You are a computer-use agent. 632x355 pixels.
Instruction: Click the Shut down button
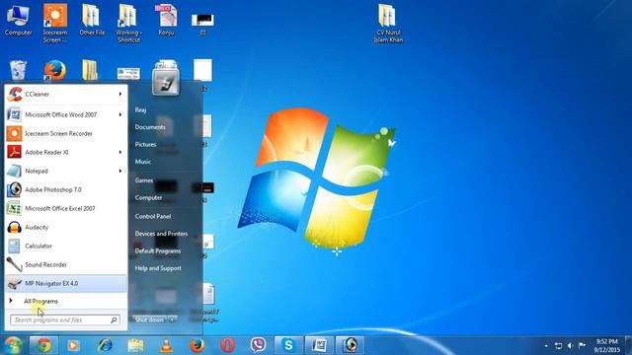tap(149, 319)
